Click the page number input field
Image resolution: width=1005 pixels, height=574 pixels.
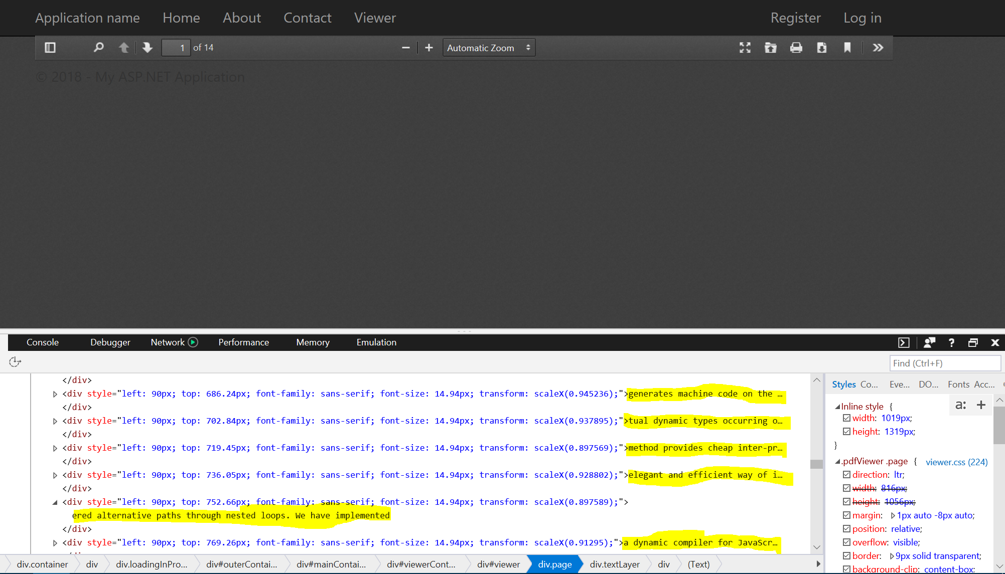click(x=176, y=47)
